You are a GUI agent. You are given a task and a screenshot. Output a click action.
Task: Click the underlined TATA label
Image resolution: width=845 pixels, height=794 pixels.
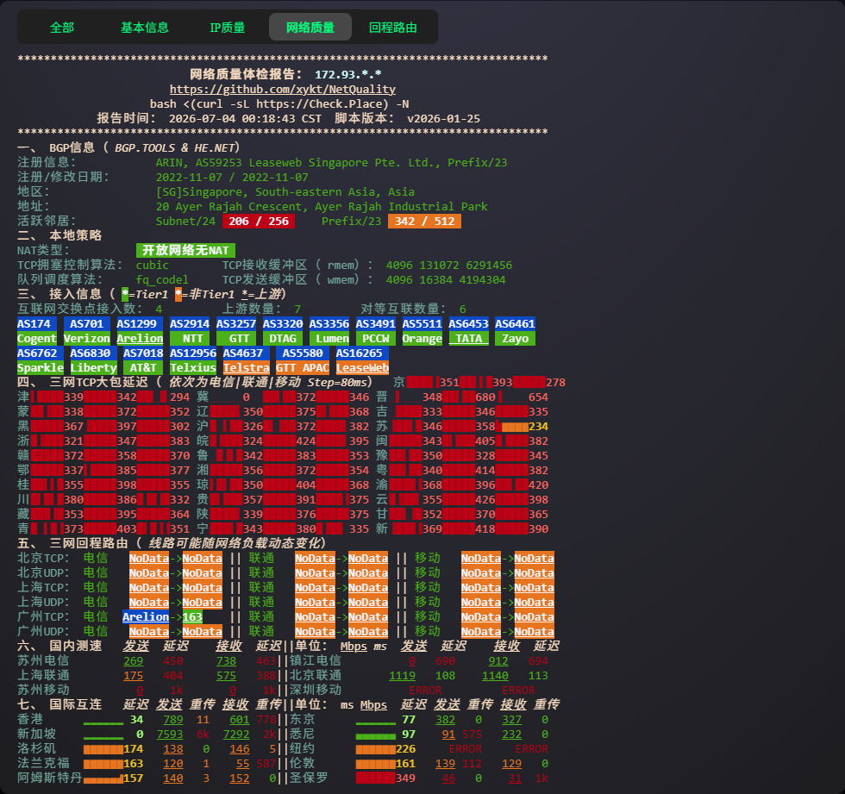[468, 338]
